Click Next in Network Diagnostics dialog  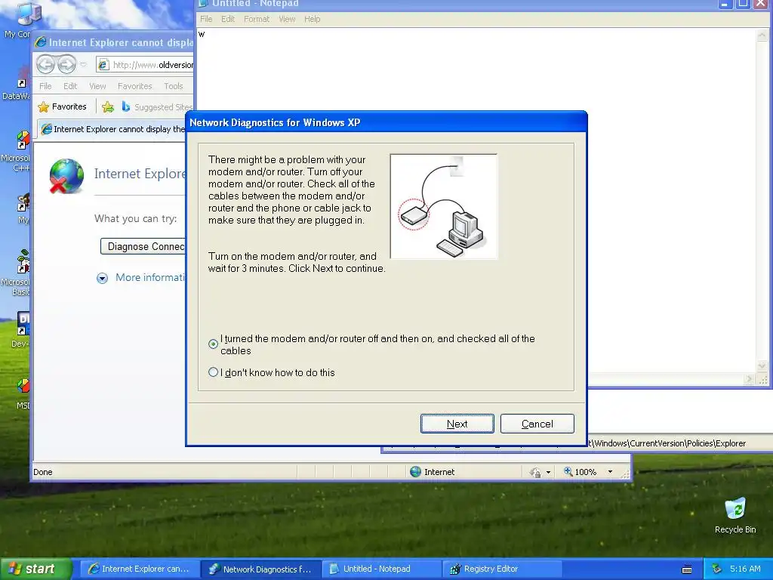click(457, 424)
